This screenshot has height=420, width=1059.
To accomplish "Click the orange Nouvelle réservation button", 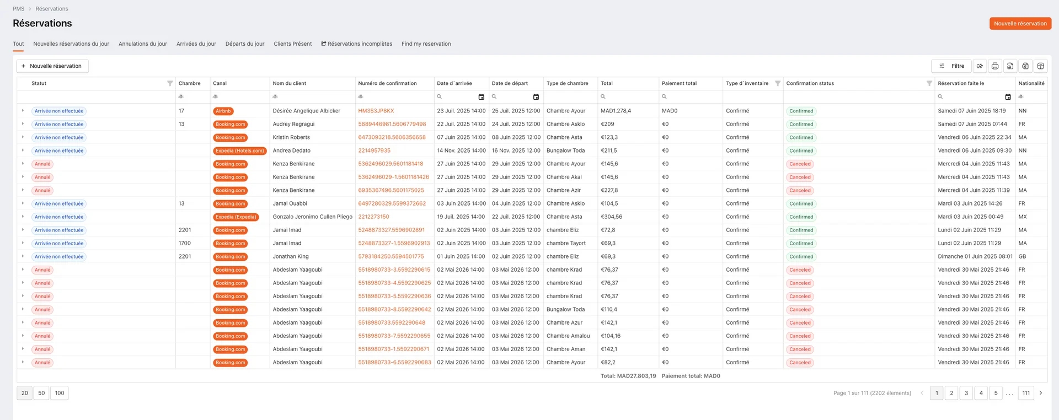I will (1020, 24).
